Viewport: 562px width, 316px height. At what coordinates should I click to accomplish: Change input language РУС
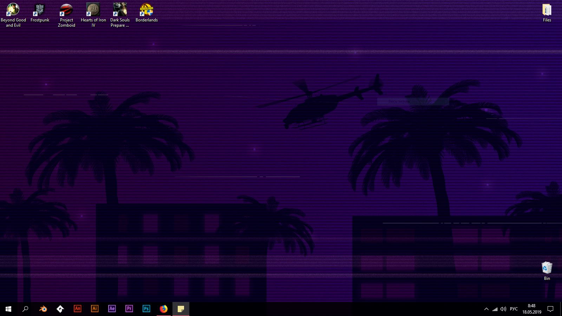click(514, 309)
